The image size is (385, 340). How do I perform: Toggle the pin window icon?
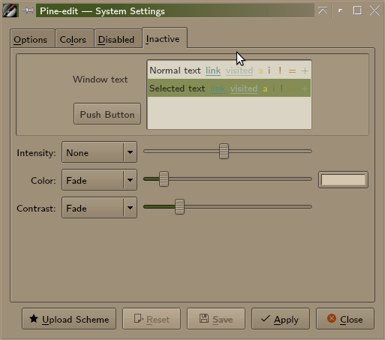[27, 11]
